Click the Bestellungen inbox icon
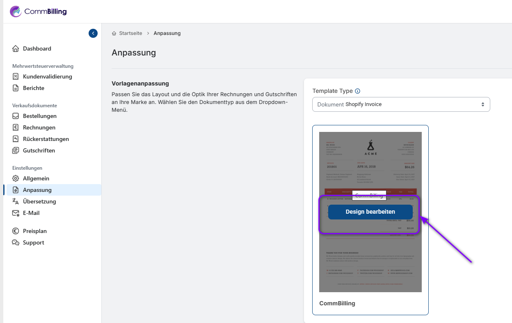Screen dimensions: 512x323 point(16,116)
